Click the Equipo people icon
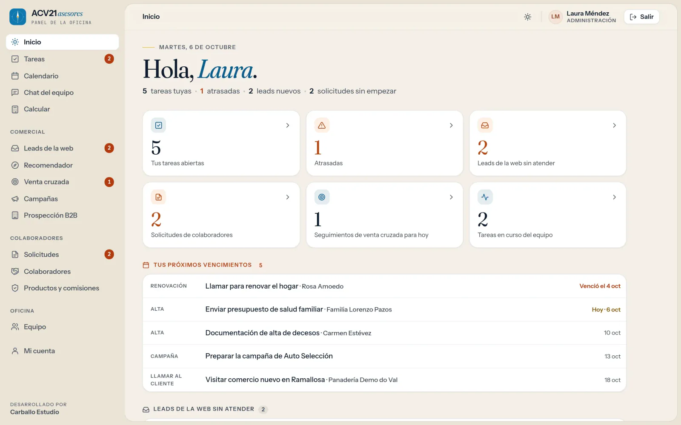This screenshot has width=681, height=425. pyautogui.click(x=15, y=327)
